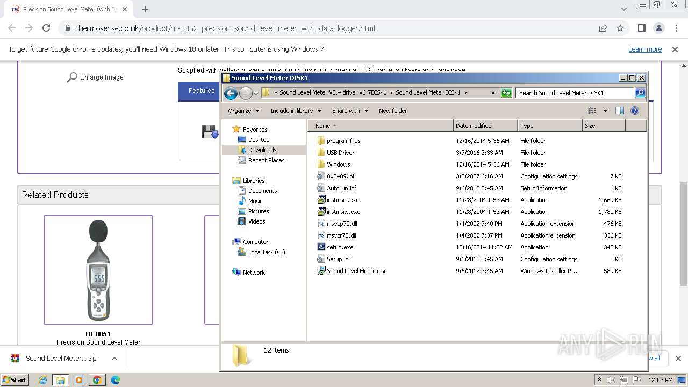Select msvcr70.dll file icon

(x=321, y=235)
